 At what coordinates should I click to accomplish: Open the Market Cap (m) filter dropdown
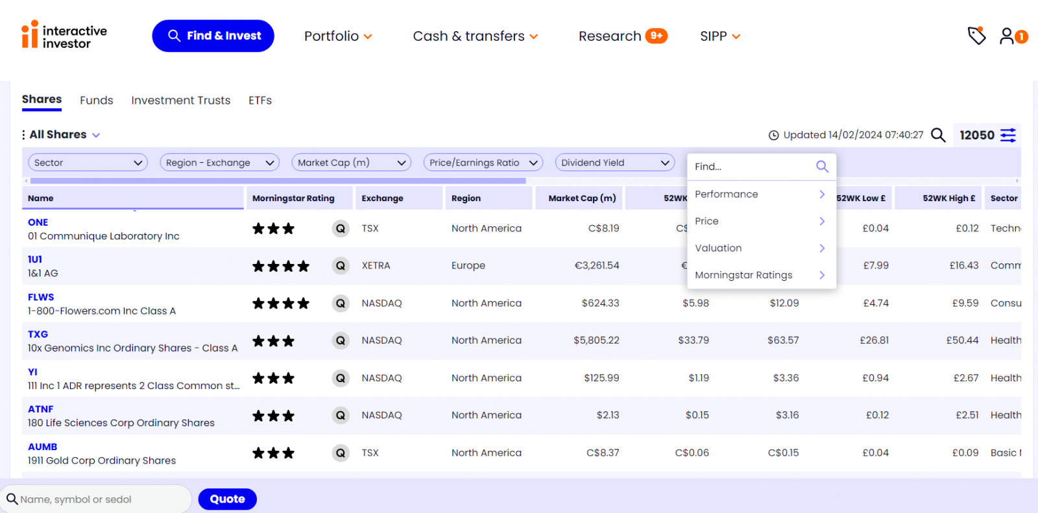point(352,163)
